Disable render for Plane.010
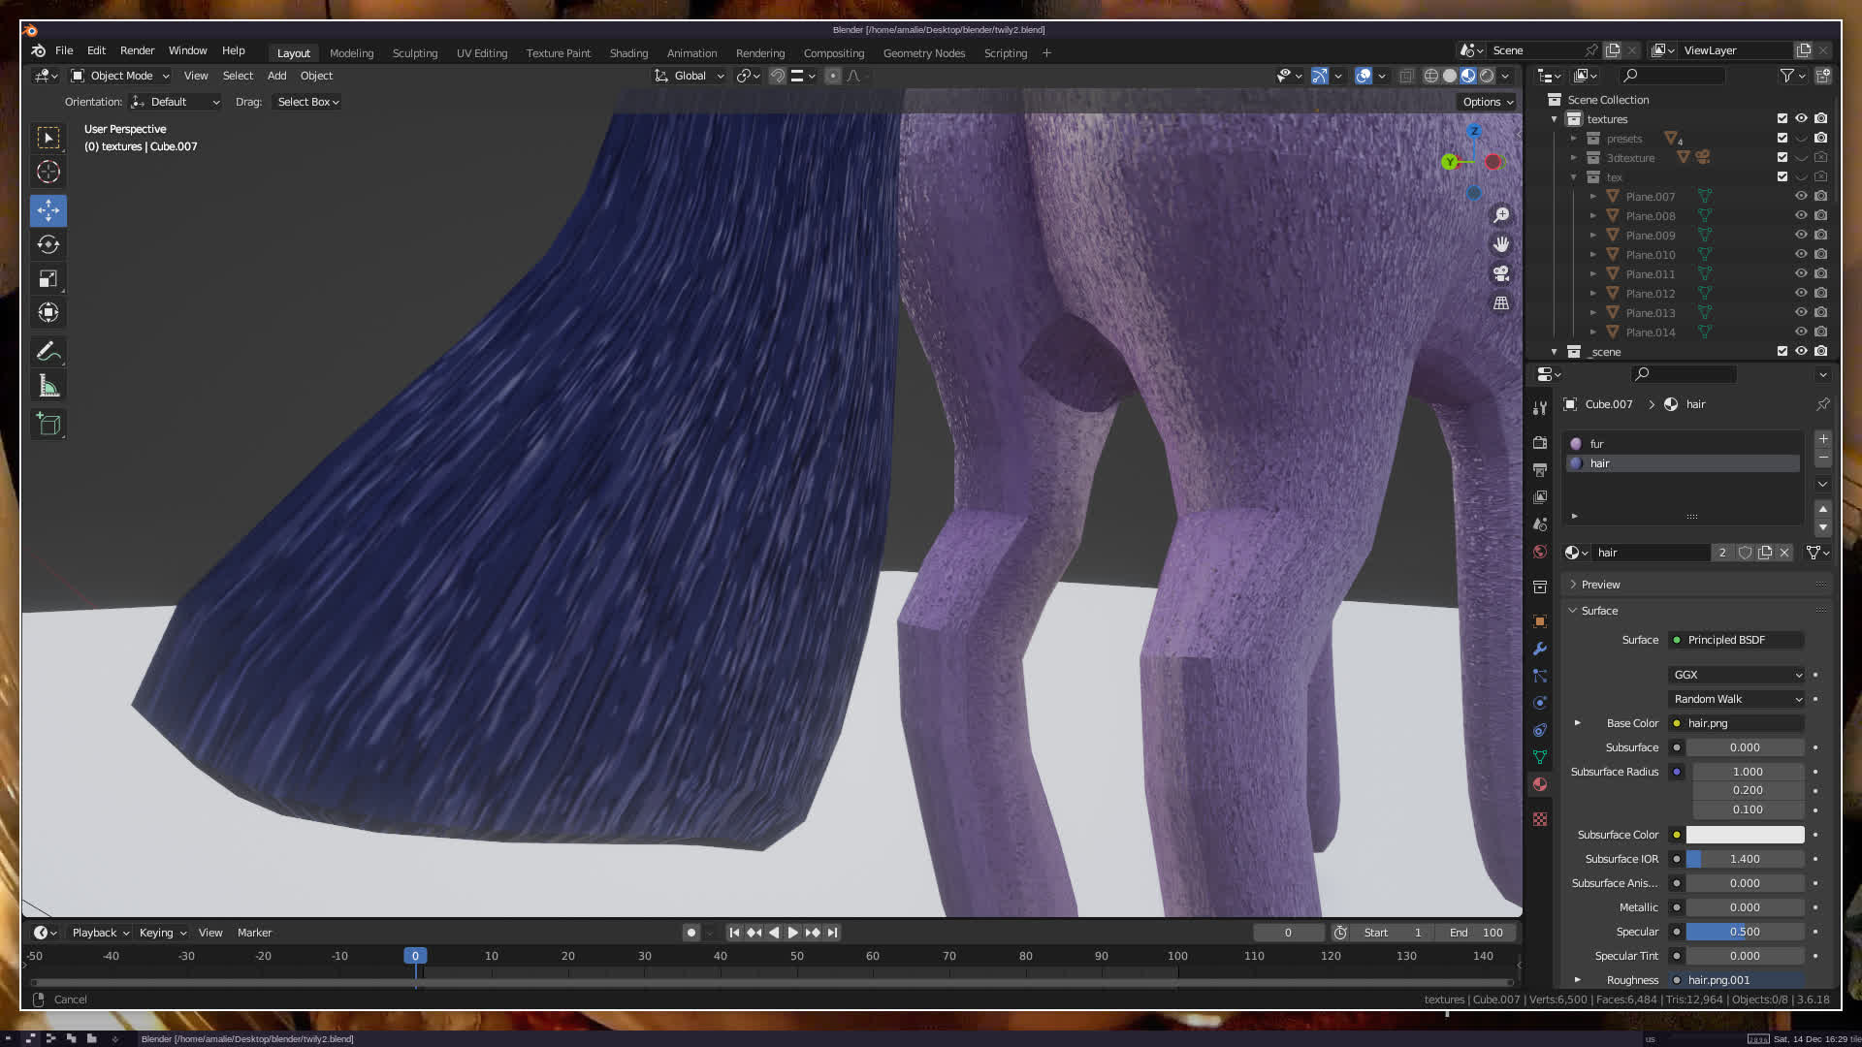The height and width of the screenshot is (1047, 1862). tap(1821, 254)
